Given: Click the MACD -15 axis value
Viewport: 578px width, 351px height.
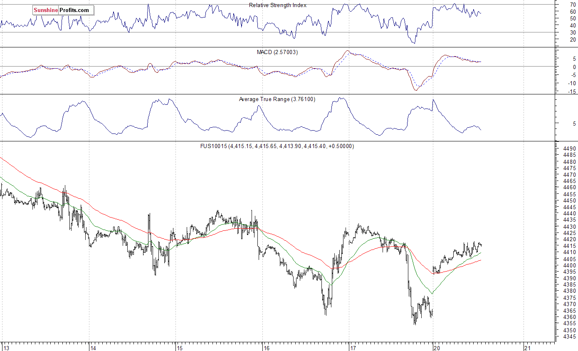Looking at the screenshot, I should (x=572, y=91).
